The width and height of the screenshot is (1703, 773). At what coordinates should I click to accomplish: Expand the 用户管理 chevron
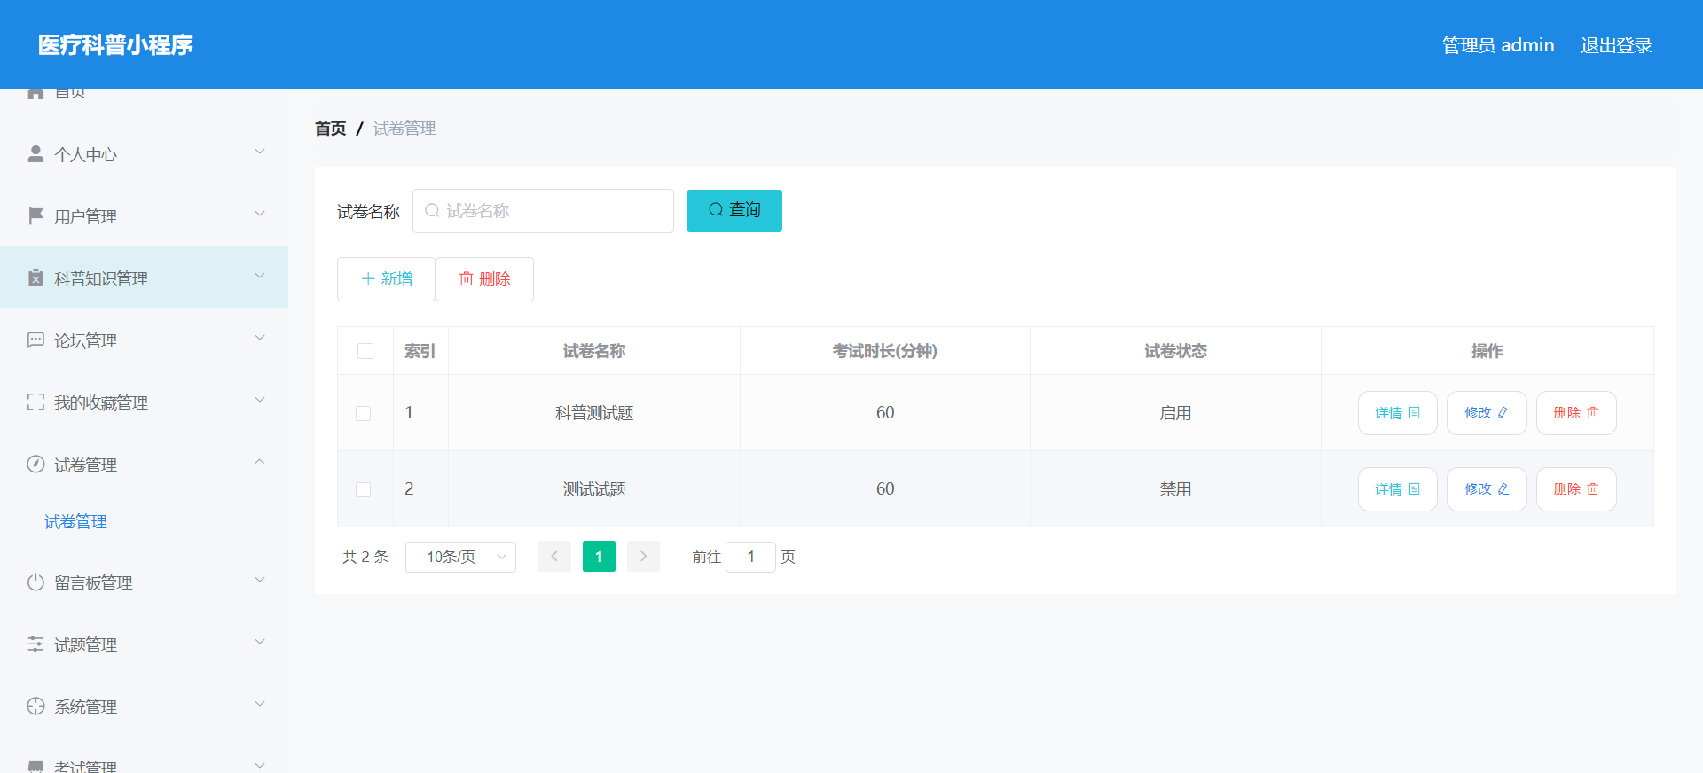pos(260,214)
